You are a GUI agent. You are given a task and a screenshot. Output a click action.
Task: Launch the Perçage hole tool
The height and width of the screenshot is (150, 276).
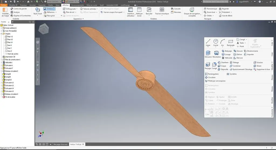click(x=208, y=66)
